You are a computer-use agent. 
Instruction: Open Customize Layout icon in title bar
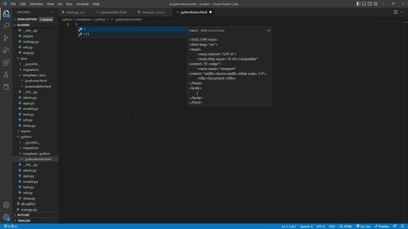click(375, 4)
